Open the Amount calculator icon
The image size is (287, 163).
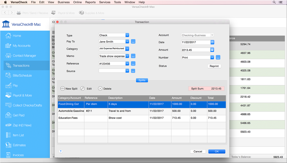(212, 50)
